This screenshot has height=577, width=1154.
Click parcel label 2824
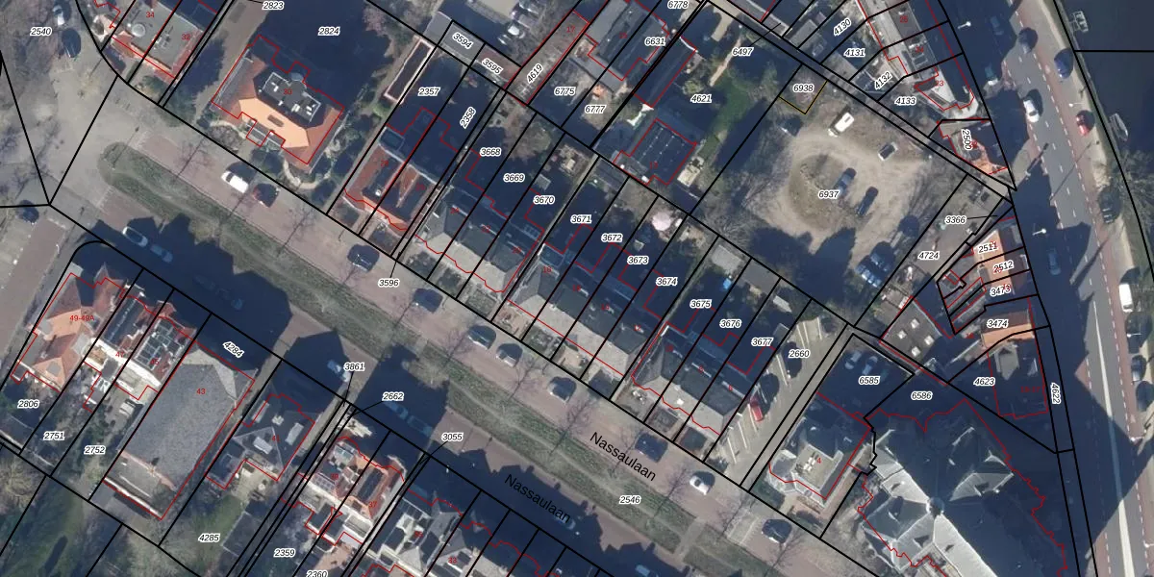tap(329, 31)
